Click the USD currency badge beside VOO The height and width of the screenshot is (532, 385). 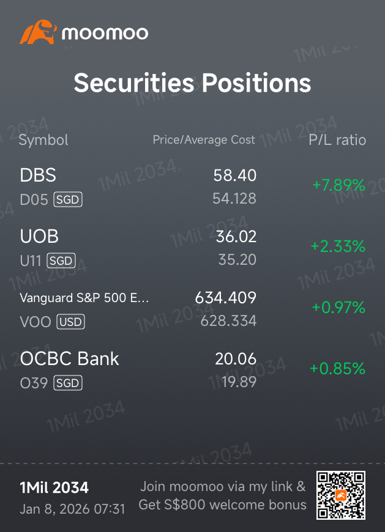(x=70, y=322)
